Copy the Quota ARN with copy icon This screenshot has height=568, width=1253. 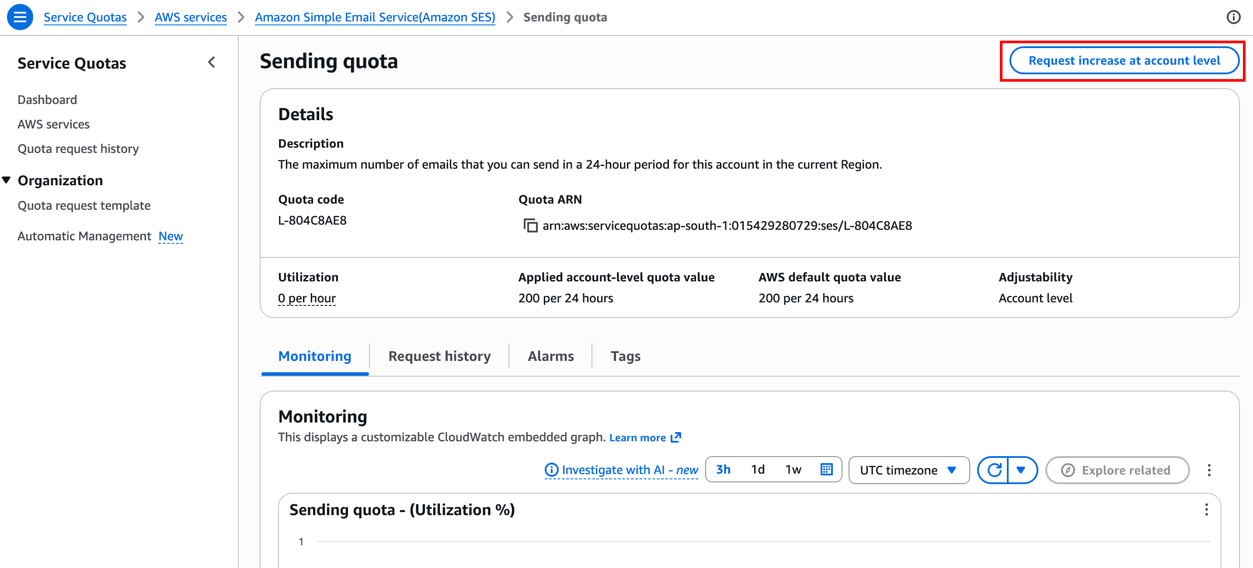pos(530,225)
